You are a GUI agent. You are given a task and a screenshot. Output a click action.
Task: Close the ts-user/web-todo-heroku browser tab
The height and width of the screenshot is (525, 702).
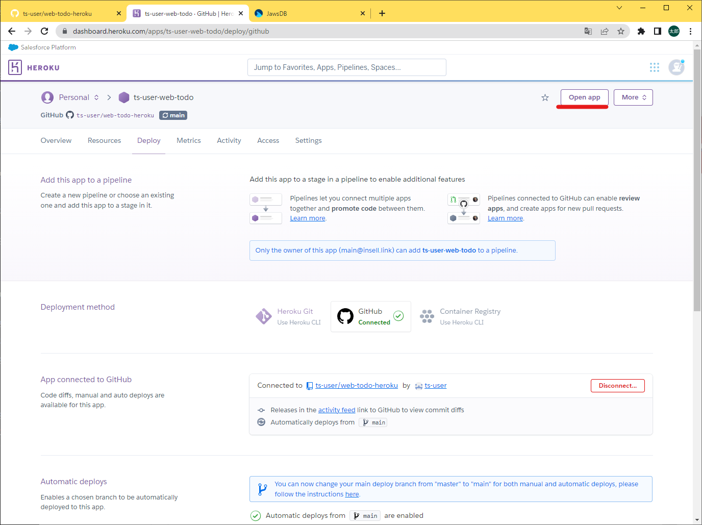[x=119, y=14]
